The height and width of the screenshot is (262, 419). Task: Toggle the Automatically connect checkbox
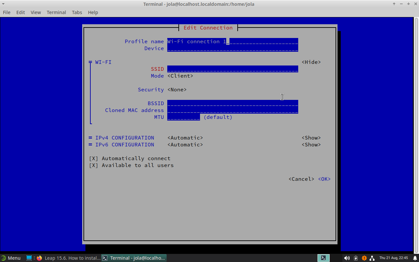point(94,159)
